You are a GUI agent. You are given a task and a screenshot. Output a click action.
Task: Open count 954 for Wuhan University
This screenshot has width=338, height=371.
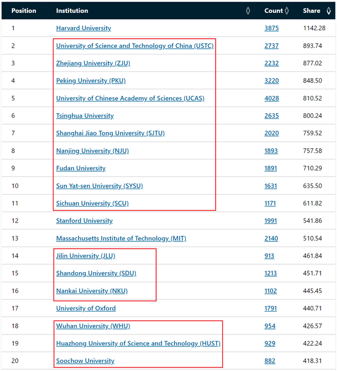270,326
